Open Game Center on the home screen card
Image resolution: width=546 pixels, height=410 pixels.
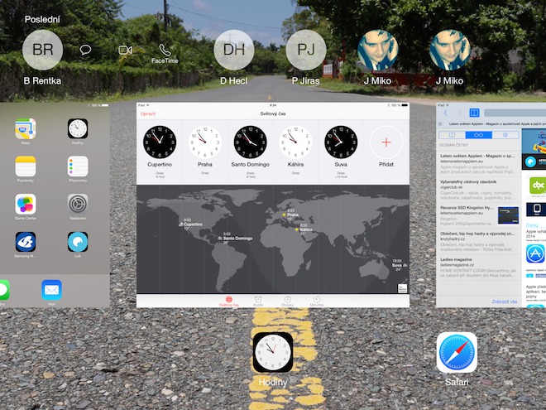click(x=26, y=204)
